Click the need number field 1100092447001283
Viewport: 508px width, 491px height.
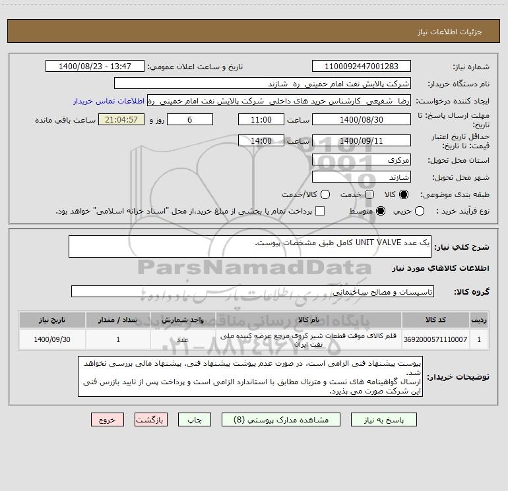[x=362, y=66]
